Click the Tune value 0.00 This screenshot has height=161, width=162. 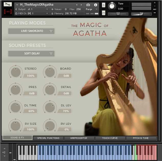coord(121,9)
